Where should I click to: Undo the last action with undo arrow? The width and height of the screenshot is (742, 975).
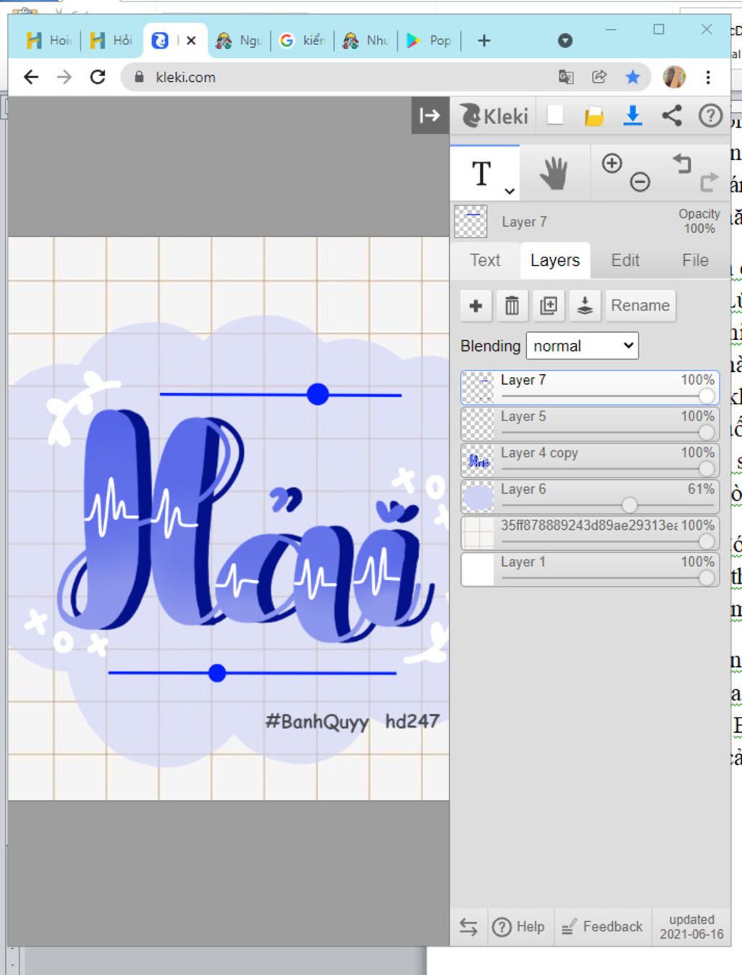coord(681,163)
